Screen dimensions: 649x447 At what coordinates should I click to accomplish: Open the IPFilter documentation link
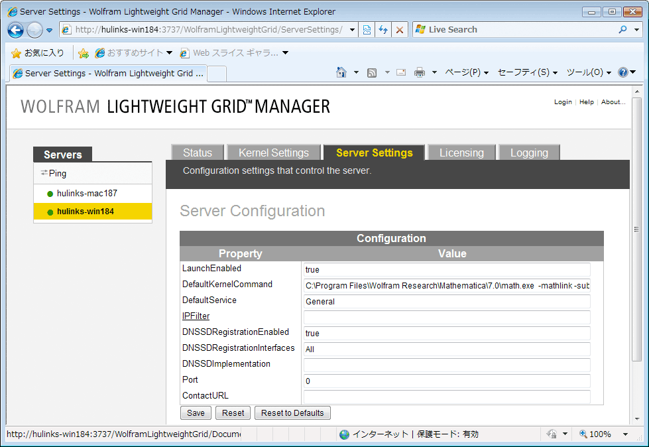coord(196,316)
